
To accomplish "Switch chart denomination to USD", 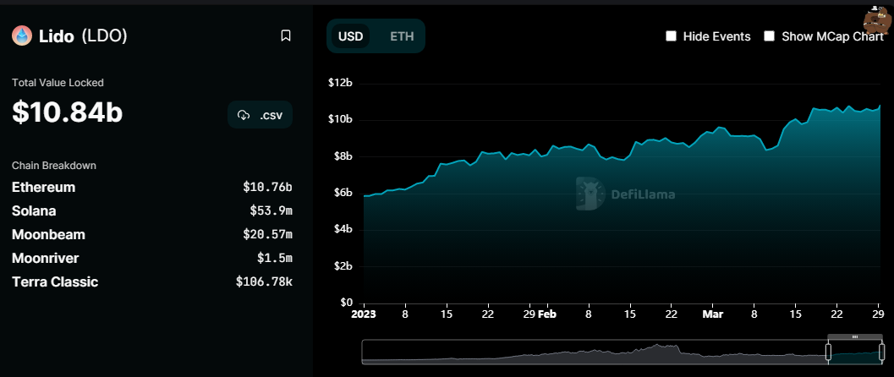I will point(350,36).
